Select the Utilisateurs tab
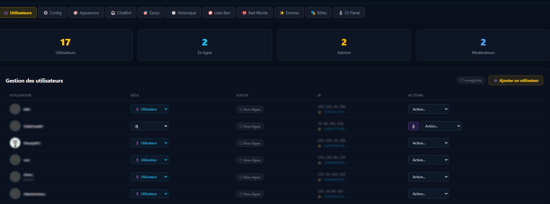 [18, 13]
